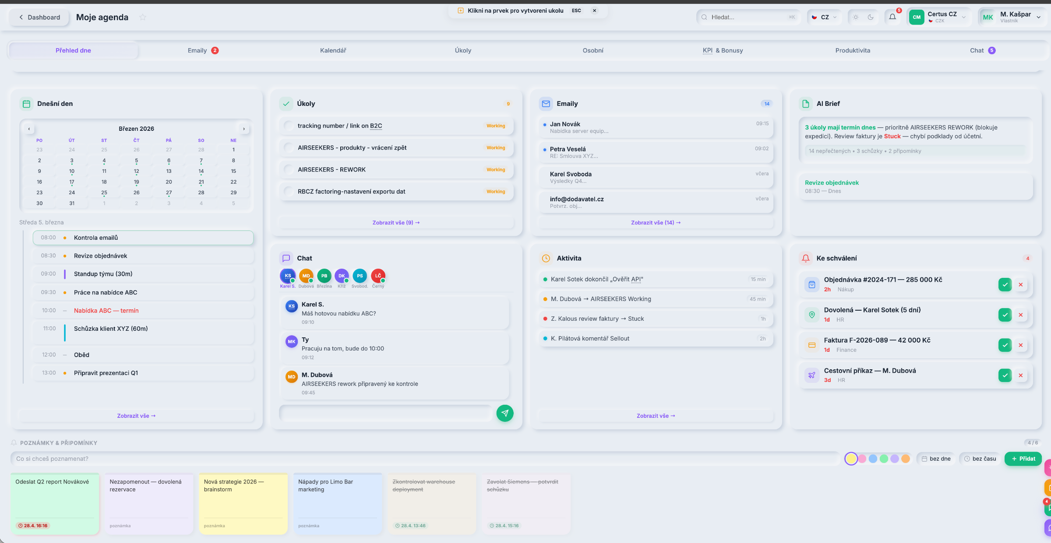1051x543 pixels.
Task: Open email from Jan Novák
Action: (656, 127)
